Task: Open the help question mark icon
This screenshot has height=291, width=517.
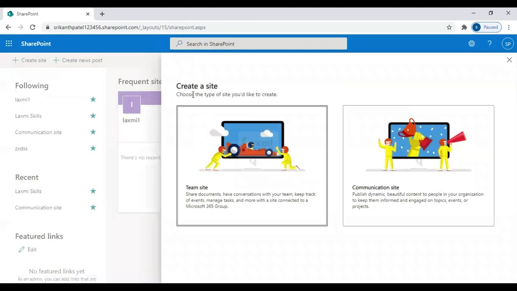Action: [490, 44]
